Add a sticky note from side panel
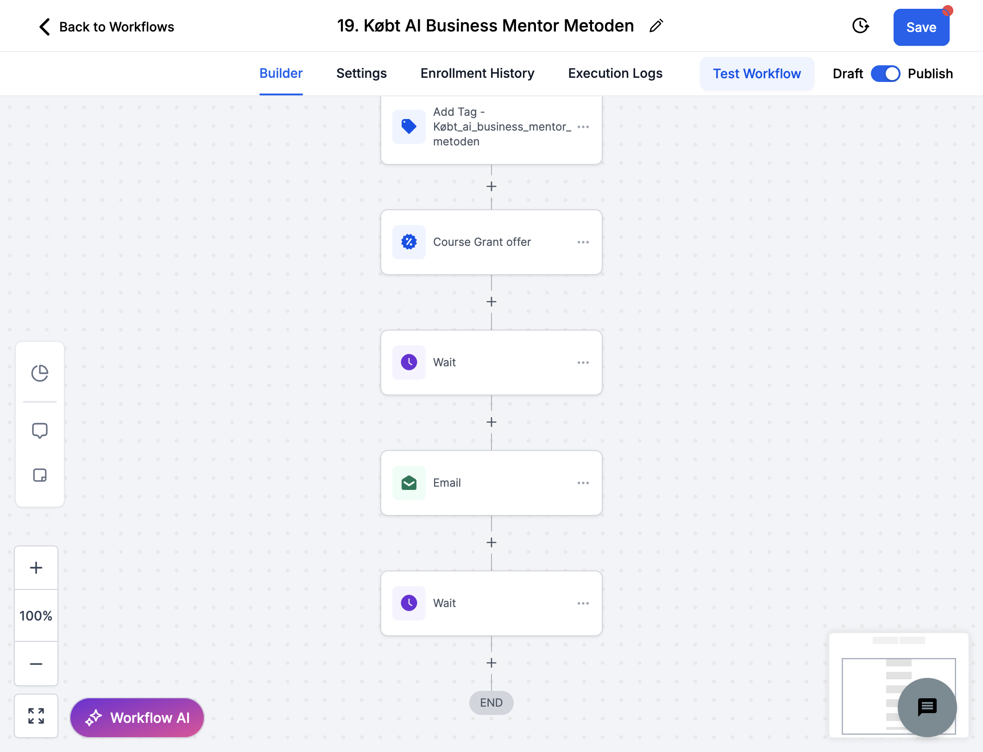Image resolution: width=983 pixels, height=752 pixels. (x=40, y=475)
